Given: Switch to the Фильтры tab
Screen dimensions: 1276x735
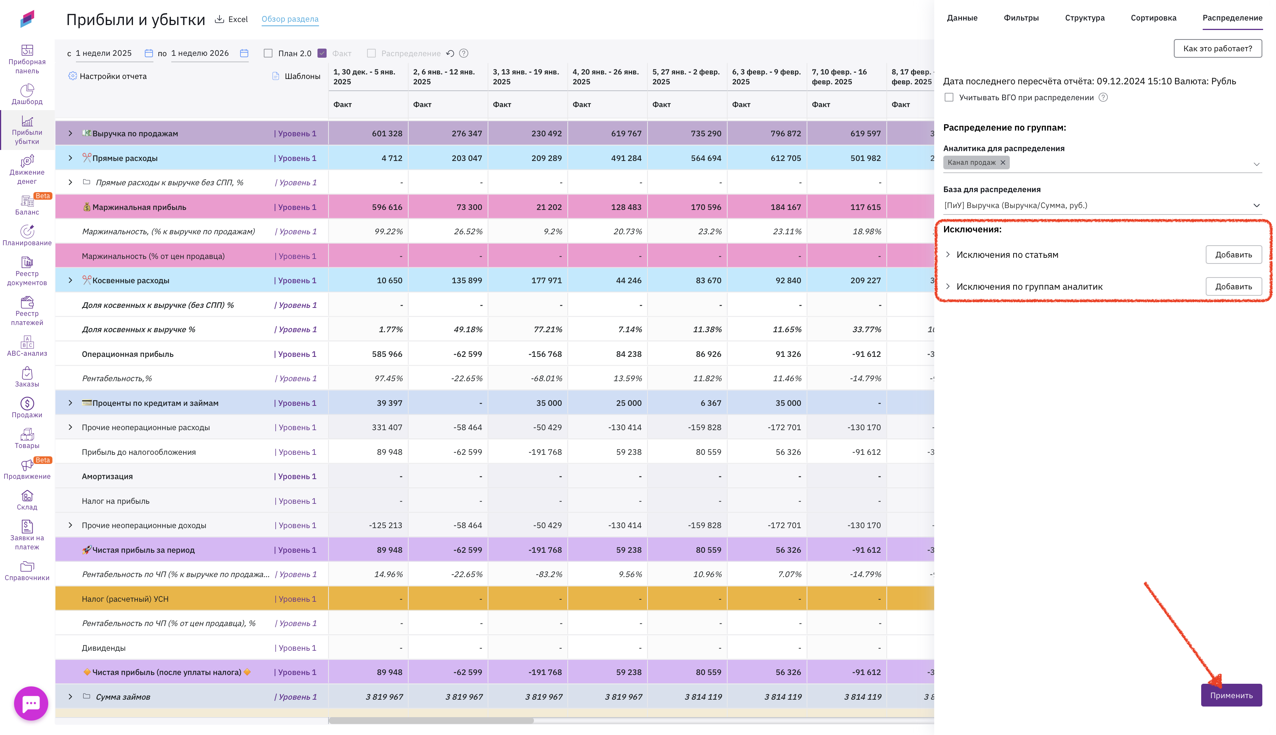Looking at the screenshot, I should pyautogui.click(x=1020, y=18).
